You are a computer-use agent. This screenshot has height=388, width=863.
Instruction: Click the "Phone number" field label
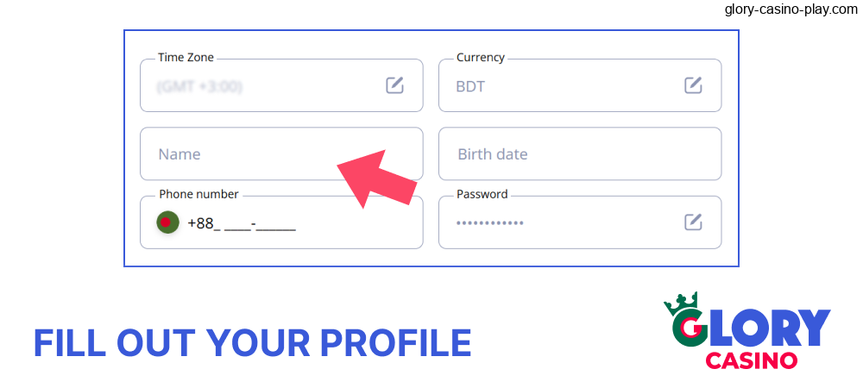click(x=198, y=195)
